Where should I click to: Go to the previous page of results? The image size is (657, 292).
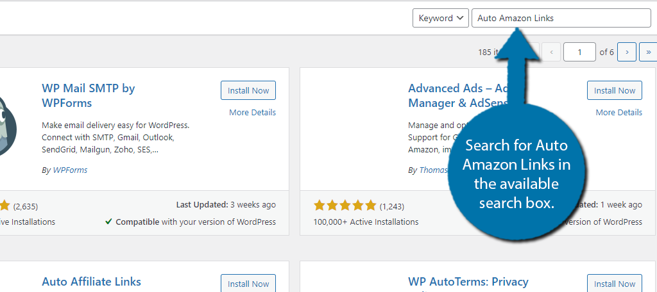click(551, 52)
